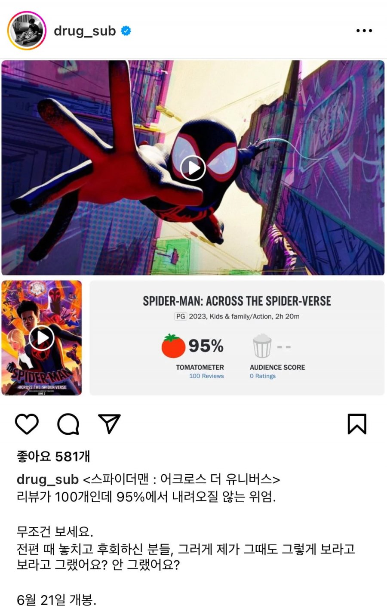The width and height of the screenshot is (387, 612).
Task: Click the PG rating badge
Action: (181, 316)
